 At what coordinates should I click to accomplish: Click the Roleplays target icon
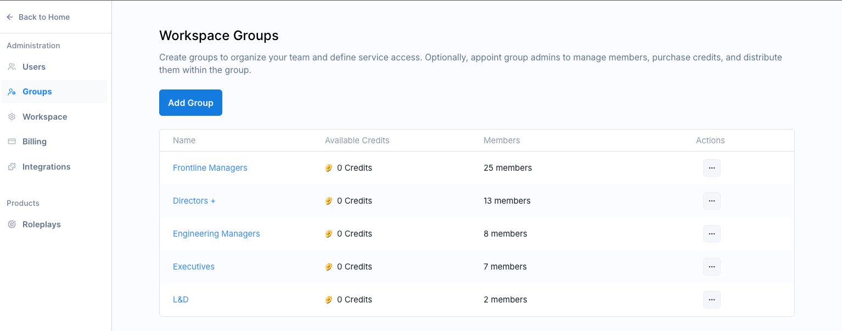(12, 225)
